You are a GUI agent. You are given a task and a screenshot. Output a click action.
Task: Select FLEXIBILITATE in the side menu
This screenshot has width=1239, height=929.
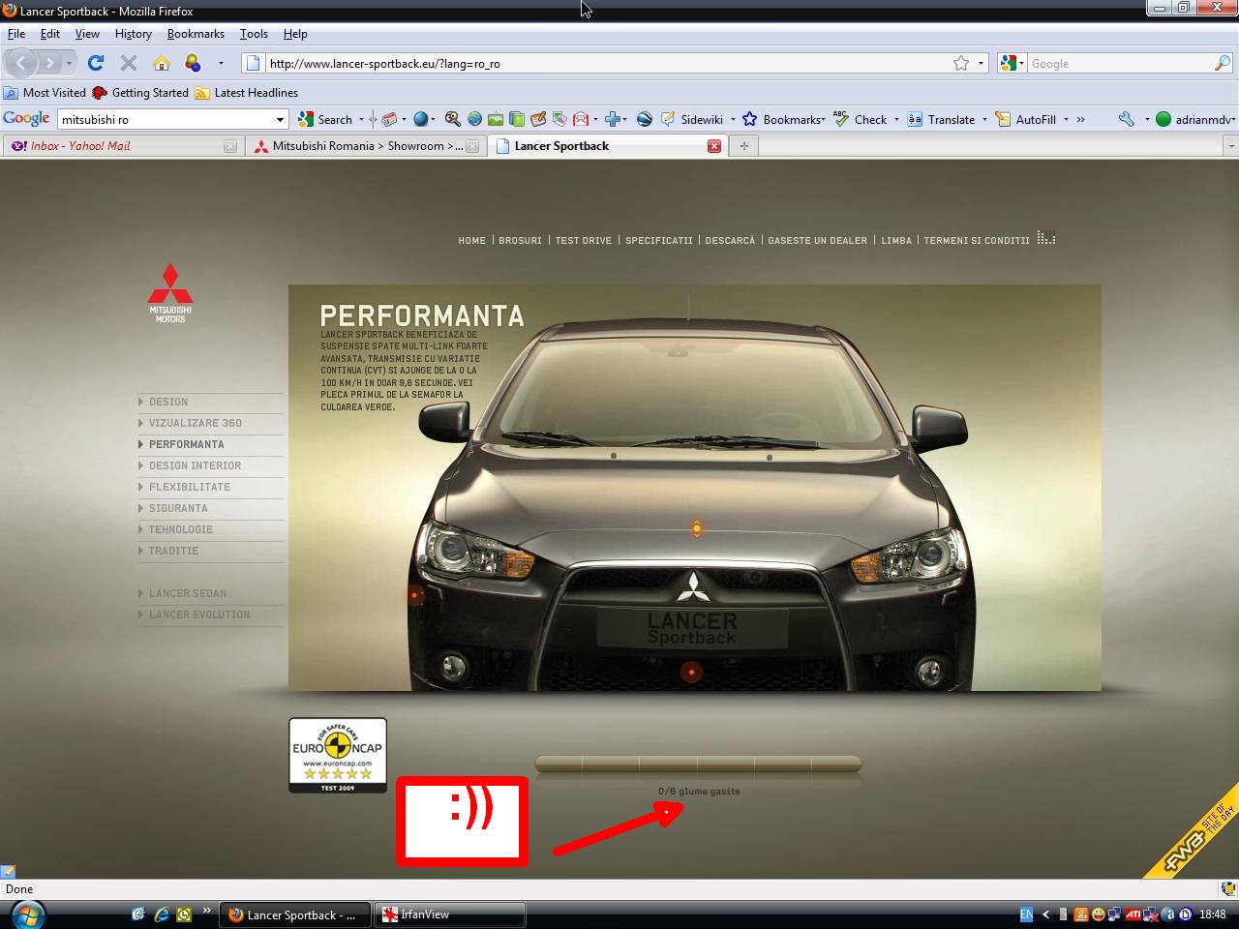pos(190,487)
